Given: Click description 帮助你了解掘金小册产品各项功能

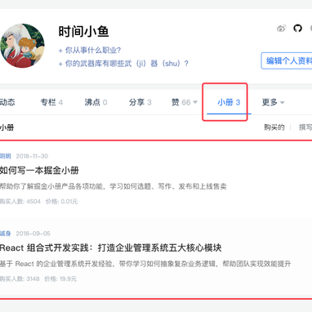Looking at the screenshot, I should [x=113, y=186].
